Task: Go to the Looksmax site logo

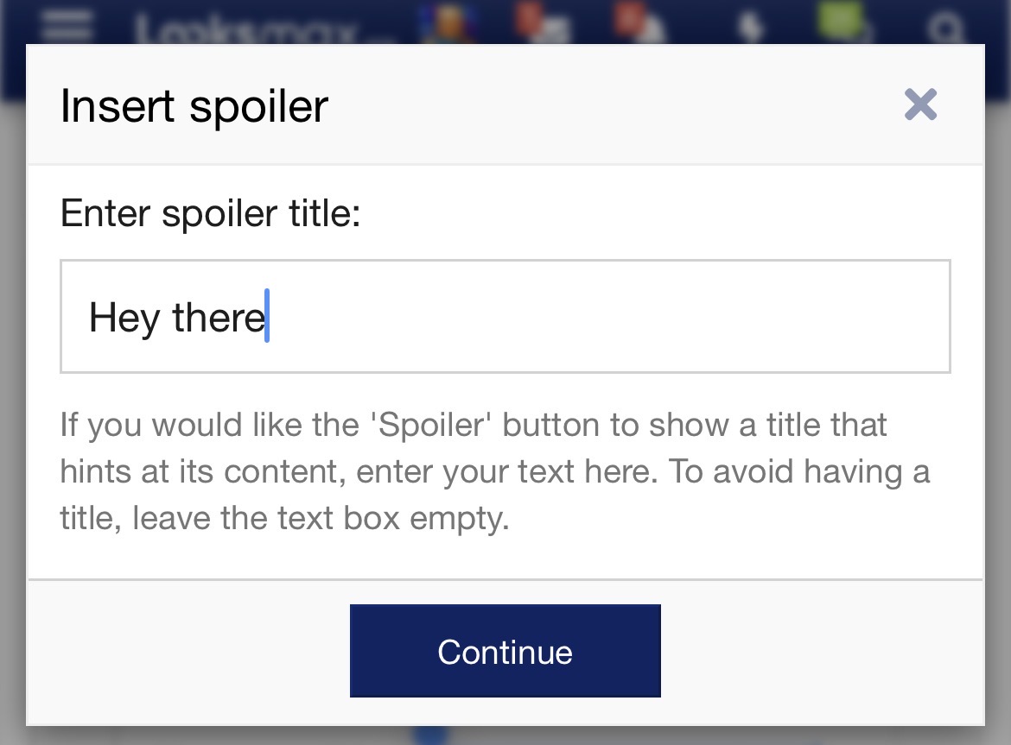Action: point(245,29)
